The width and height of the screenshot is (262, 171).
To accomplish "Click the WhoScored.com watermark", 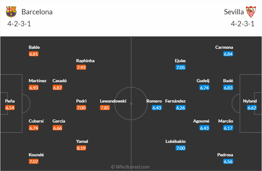I will pyautogui.click(x=131, y=167).
